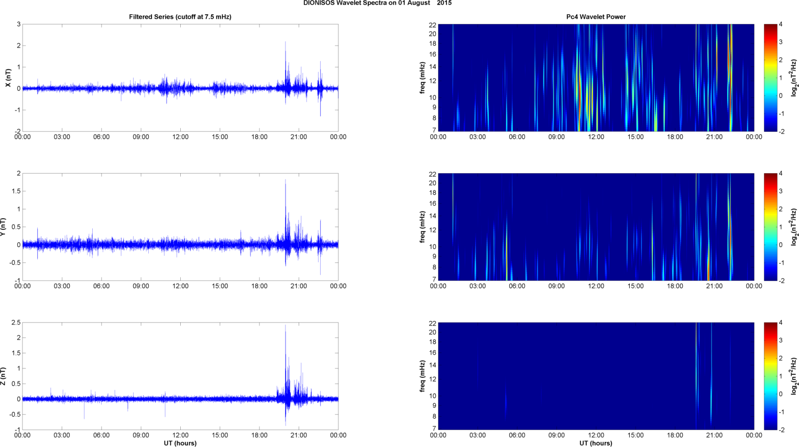The image size is (799, 447).
Task: Click the "0" label on the middle colorbar
Action: click(x=781, y=245)
